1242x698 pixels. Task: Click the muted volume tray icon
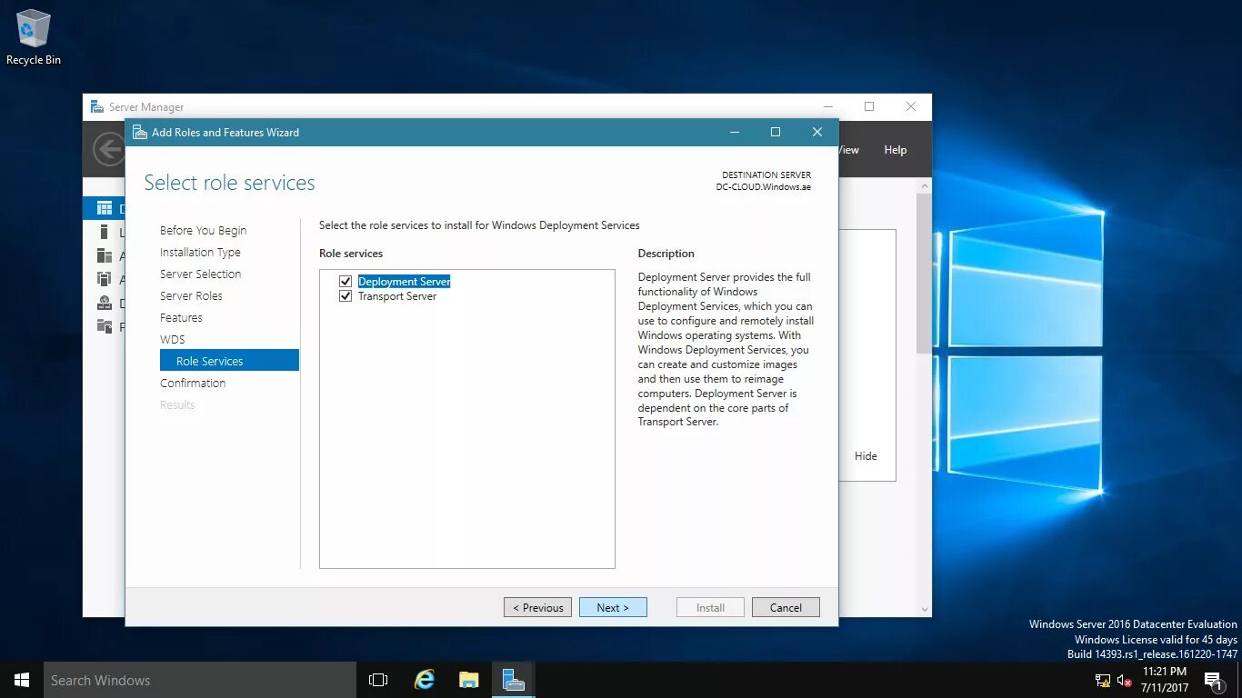tap(1124, 680)
